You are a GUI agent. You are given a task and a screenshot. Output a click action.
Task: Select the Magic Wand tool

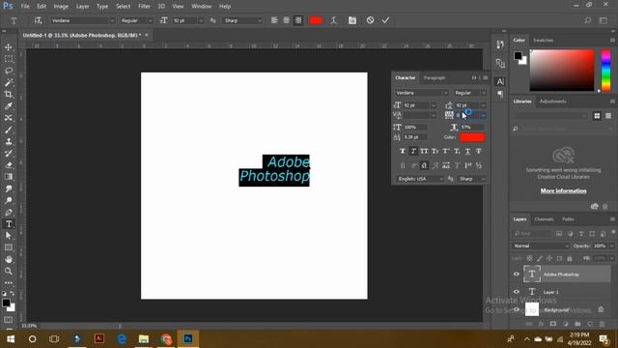[9, 82]
